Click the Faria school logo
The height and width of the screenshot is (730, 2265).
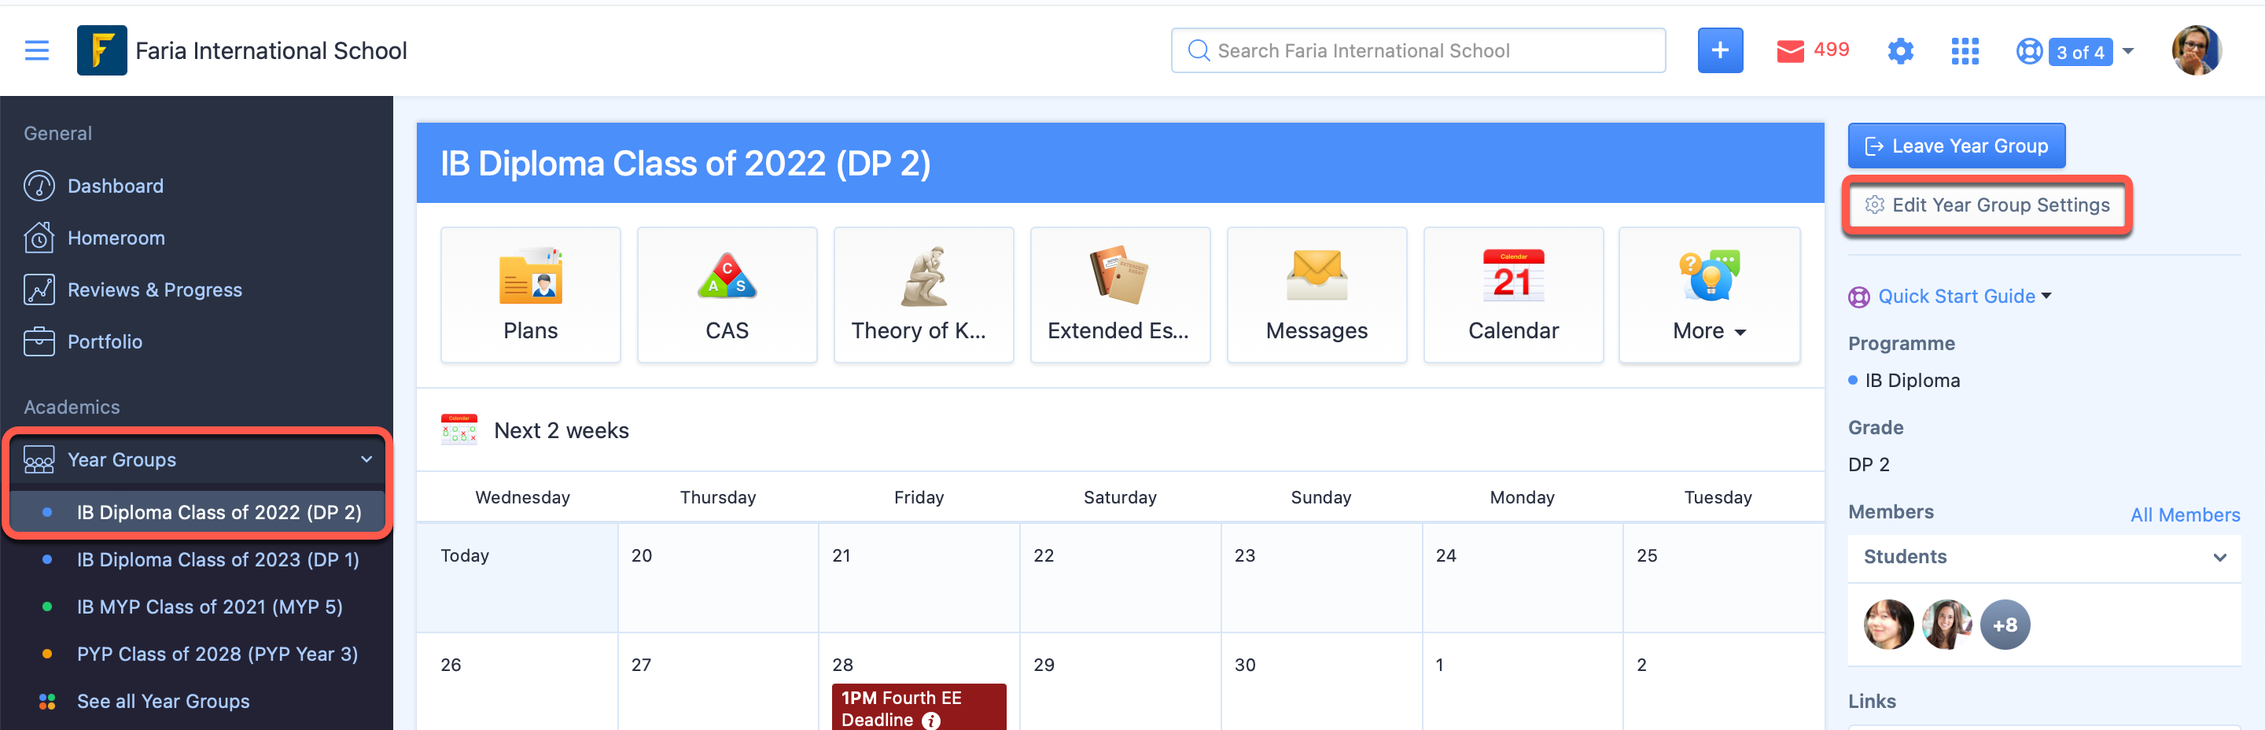pyautogui.click(x=101, y=50)
